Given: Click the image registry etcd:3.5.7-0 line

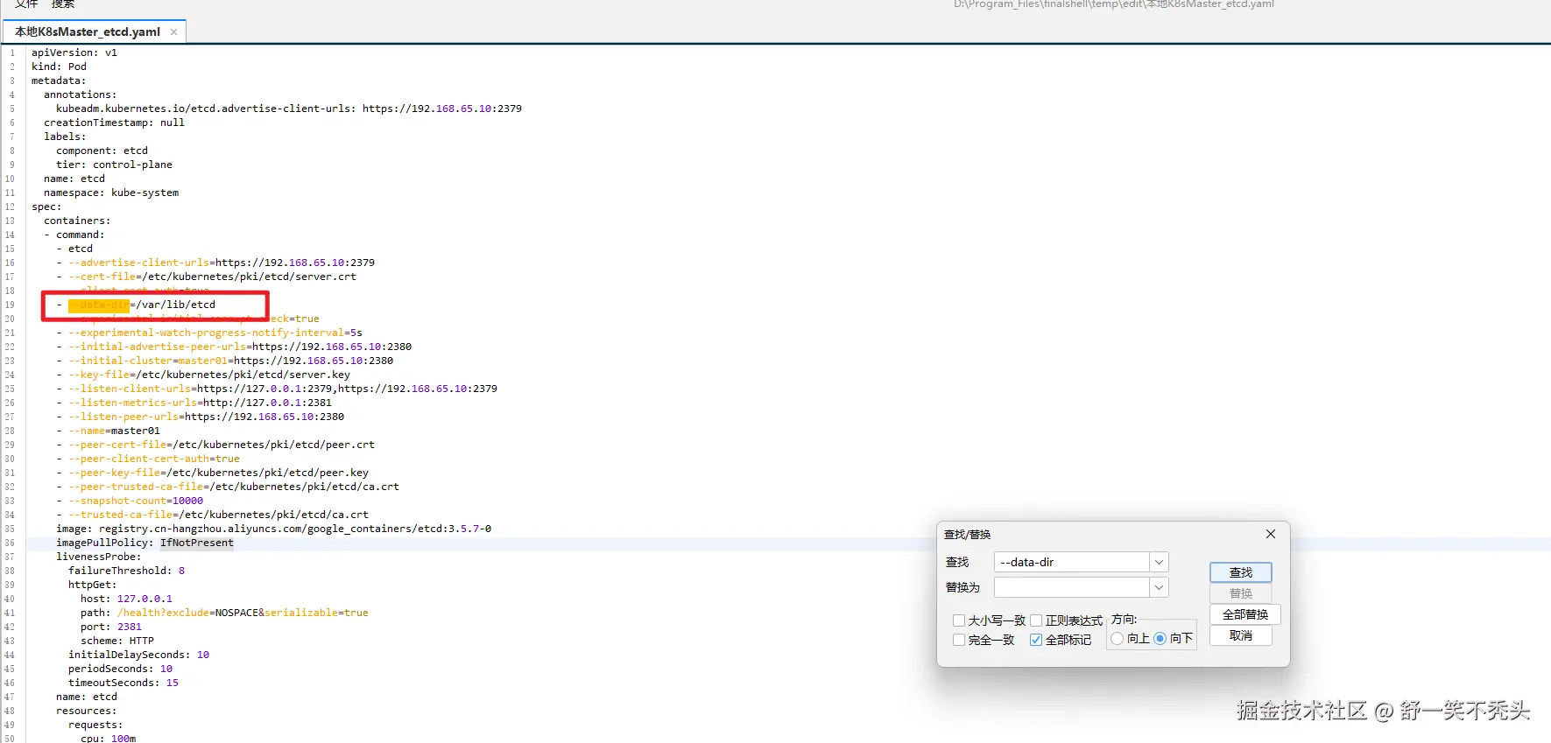Looking at the screenshot, I should pyautogui.click(x=273, y=529).
